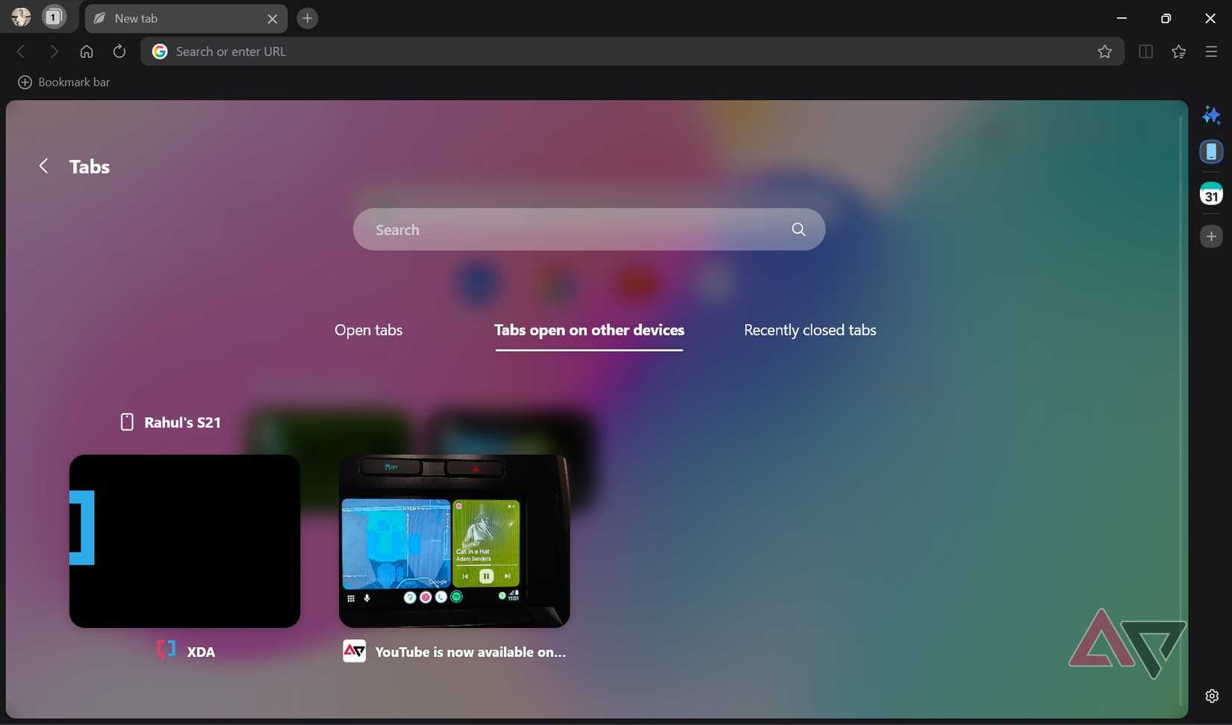Add a bookmark to the Bookmark bar
The image size is (1232, 725).
tap(25, 82)
